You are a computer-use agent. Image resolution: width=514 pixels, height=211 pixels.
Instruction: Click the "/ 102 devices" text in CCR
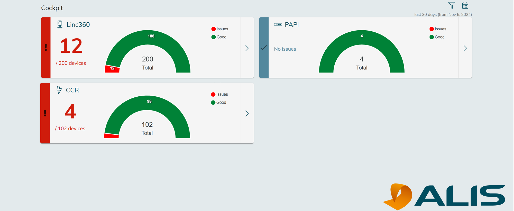70,129
